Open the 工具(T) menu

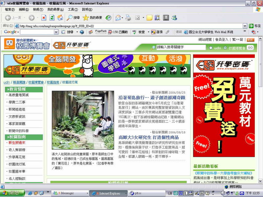pyautogui.click(x=73, y=10)
